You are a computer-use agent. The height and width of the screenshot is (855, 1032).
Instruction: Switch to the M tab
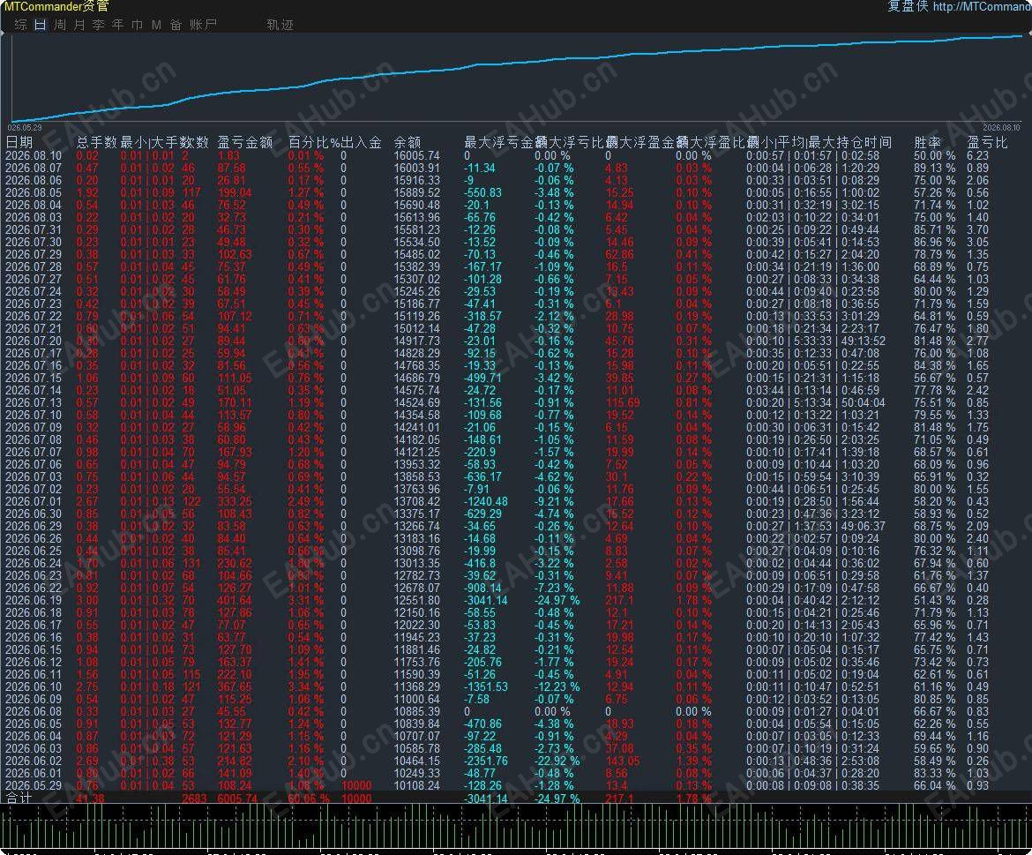(156, 25)
